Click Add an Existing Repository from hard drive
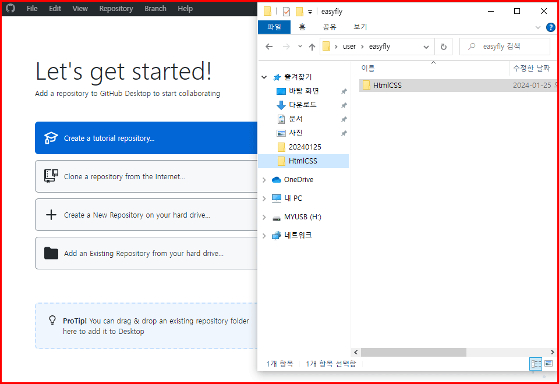Image resolution: width=559 pixels, height=384 pixels. (146, 253)
